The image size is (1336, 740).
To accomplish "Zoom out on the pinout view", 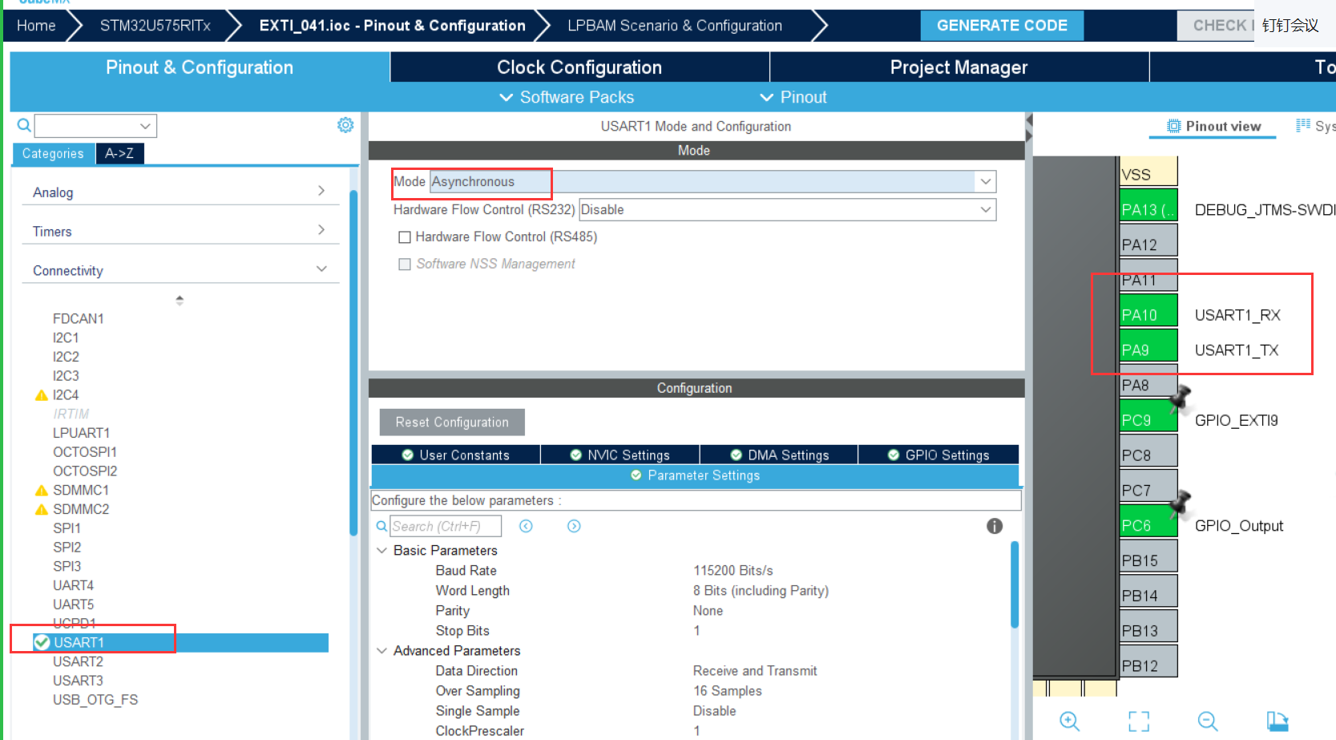I will pos(1208,721).
